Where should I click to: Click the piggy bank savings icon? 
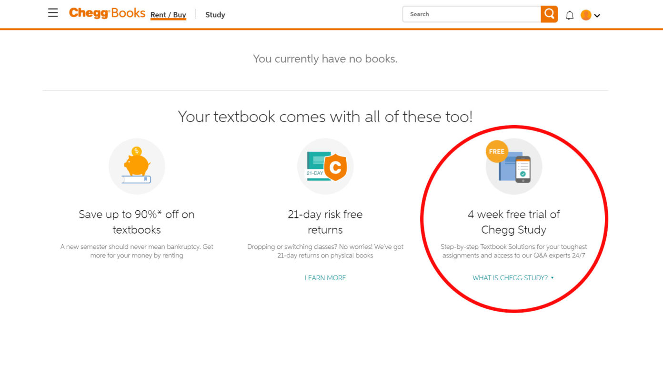pos(137,167)
